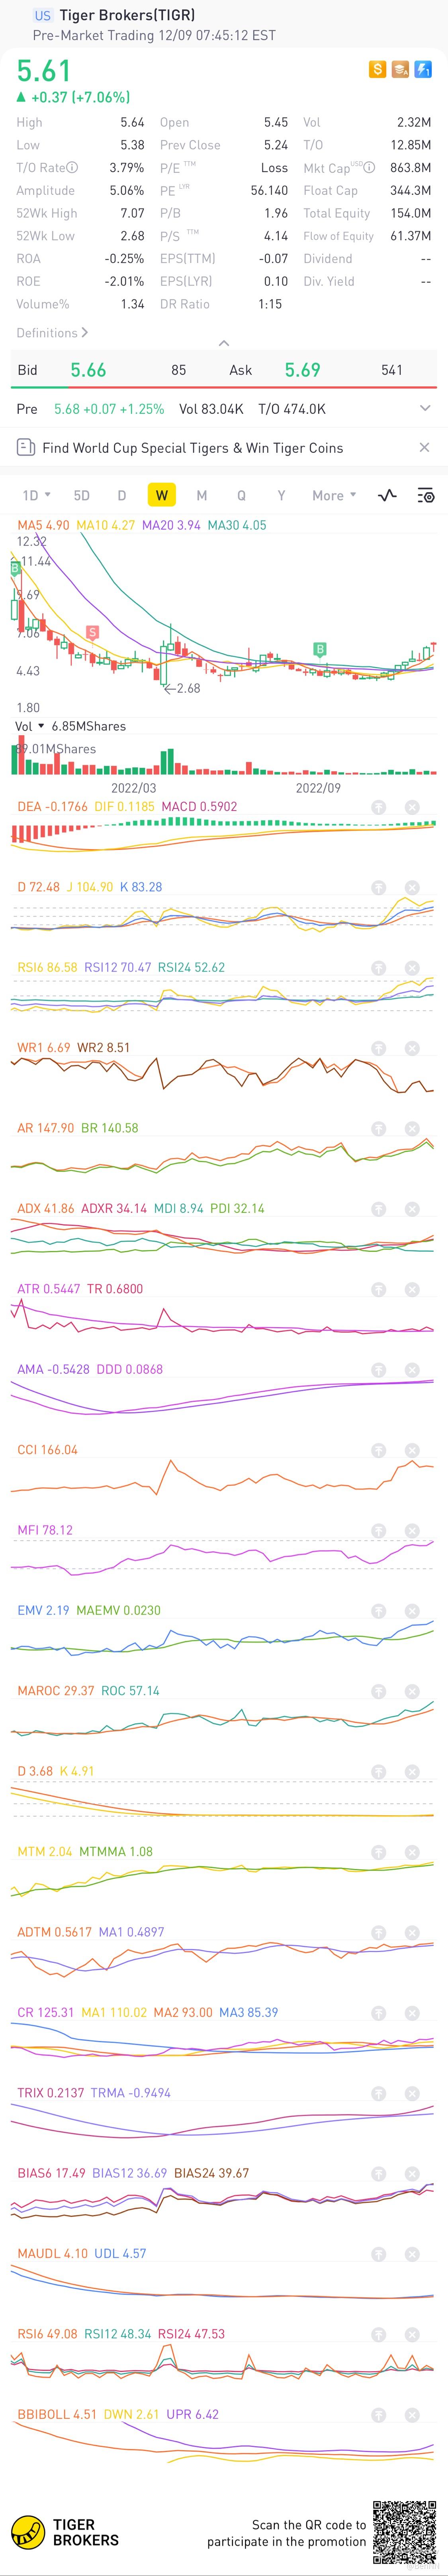Pin the MFI indicator to top
The image size is (448, 2576).
[379, 1530]
